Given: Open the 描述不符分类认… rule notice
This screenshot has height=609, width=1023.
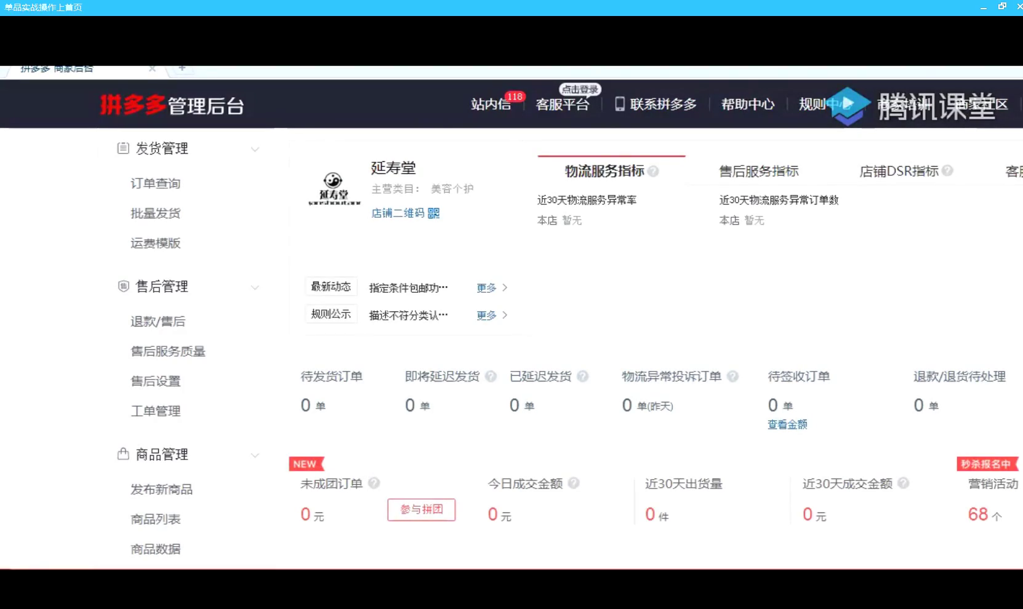Looking at the screenshot, I should (x=409, y=316).
